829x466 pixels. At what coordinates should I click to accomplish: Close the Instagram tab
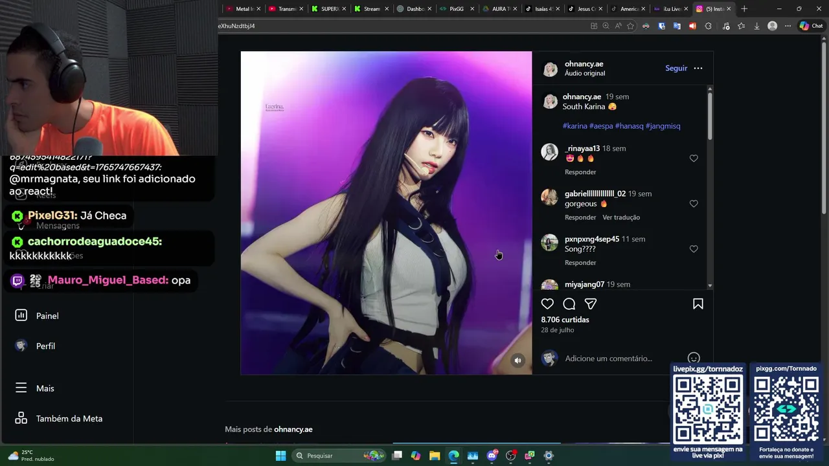coord(729,8)
